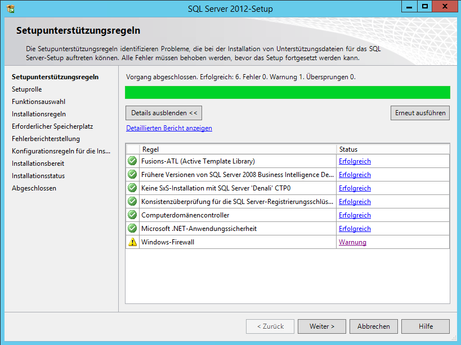Click green checkmark beside Frühere Versionen rule
The height and width of the screenshot is (345, 461).
click(x=132, y=175)
